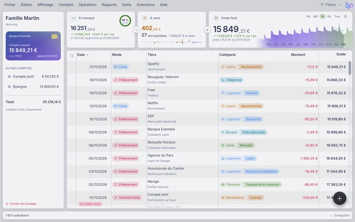Click the À venir clock icon
The height and width of the screenshot is (222, 355).
point(144,18)
